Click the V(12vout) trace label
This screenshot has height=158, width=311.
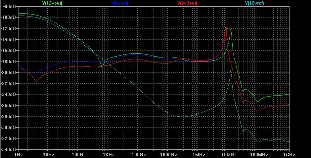52,3
